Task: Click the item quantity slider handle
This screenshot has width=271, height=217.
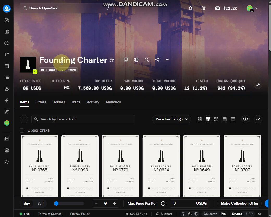Action: point(56,204)
